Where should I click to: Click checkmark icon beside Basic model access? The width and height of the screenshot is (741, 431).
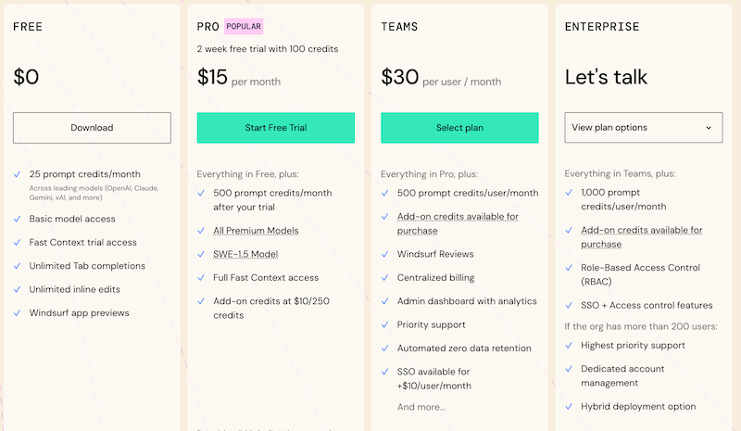[18, 219]
